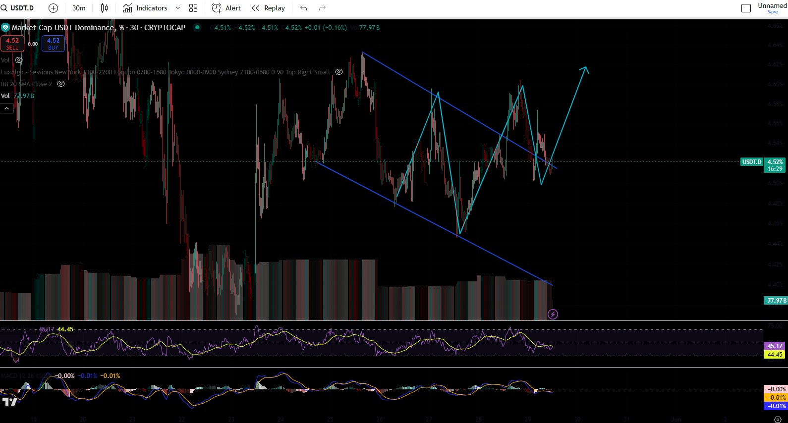This screenshot has width=788, height=423.
Task: Click the 77.97 B volume axis label
Action: click(776, 300)
